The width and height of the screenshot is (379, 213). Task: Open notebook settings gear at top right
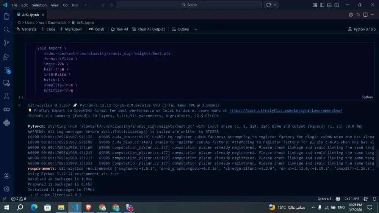coord(351,15)
